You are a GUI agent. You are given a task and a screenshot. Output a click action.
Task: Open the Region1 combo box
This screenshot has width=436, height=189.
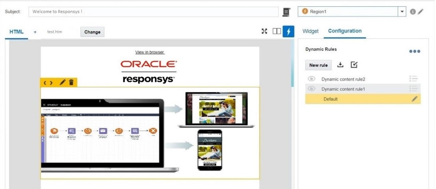coord(352,12)
